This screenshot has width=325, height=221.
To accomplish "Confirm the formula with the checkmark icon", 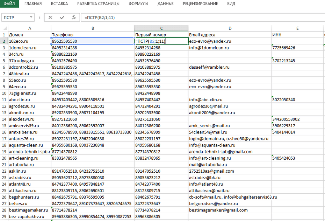I will click(x=62, y=18).
